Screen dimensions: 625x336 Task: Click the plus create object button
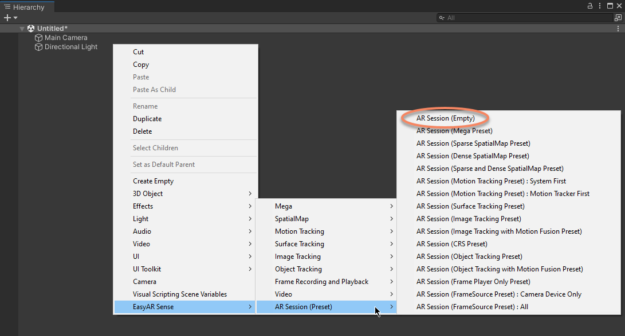point(7,18)
